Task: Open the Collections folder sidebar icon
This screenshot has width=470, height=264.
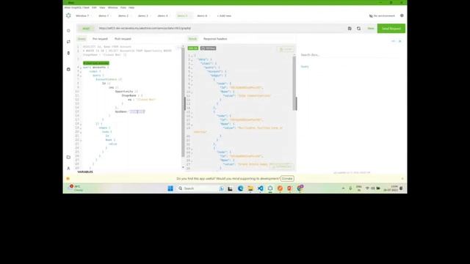Action: coord(68,157)
